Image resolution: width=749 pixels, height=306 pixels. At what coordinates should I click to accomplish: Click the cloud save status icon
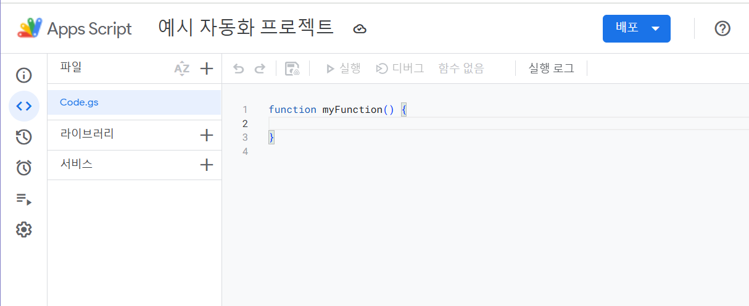pyautogui.click(x=360, y=29)
